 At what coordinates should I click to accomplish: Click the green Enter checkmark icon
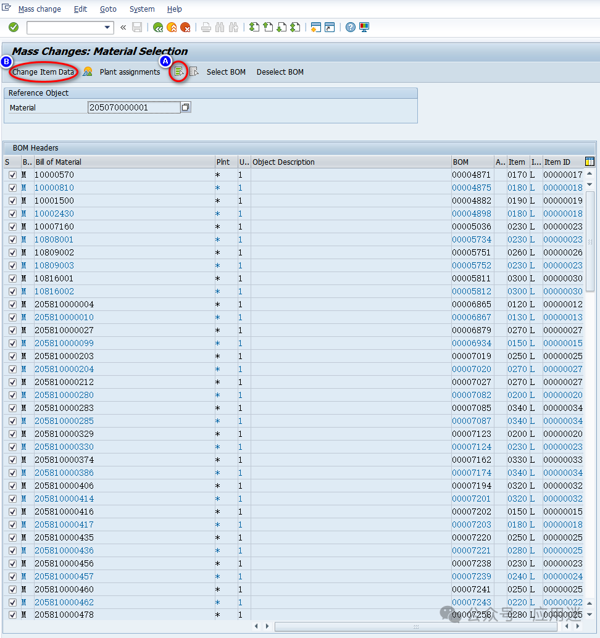14,27
